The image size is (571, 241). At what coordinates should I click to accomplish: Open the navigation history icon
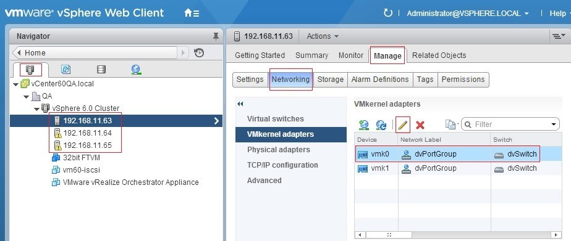coord(199,52)
